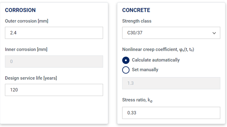Image resolution: width=227 pixels, height=127 pixels.
Task: Click the disabled Inner corrosion field
Action: pyautogui.click(x=54, y=61)
